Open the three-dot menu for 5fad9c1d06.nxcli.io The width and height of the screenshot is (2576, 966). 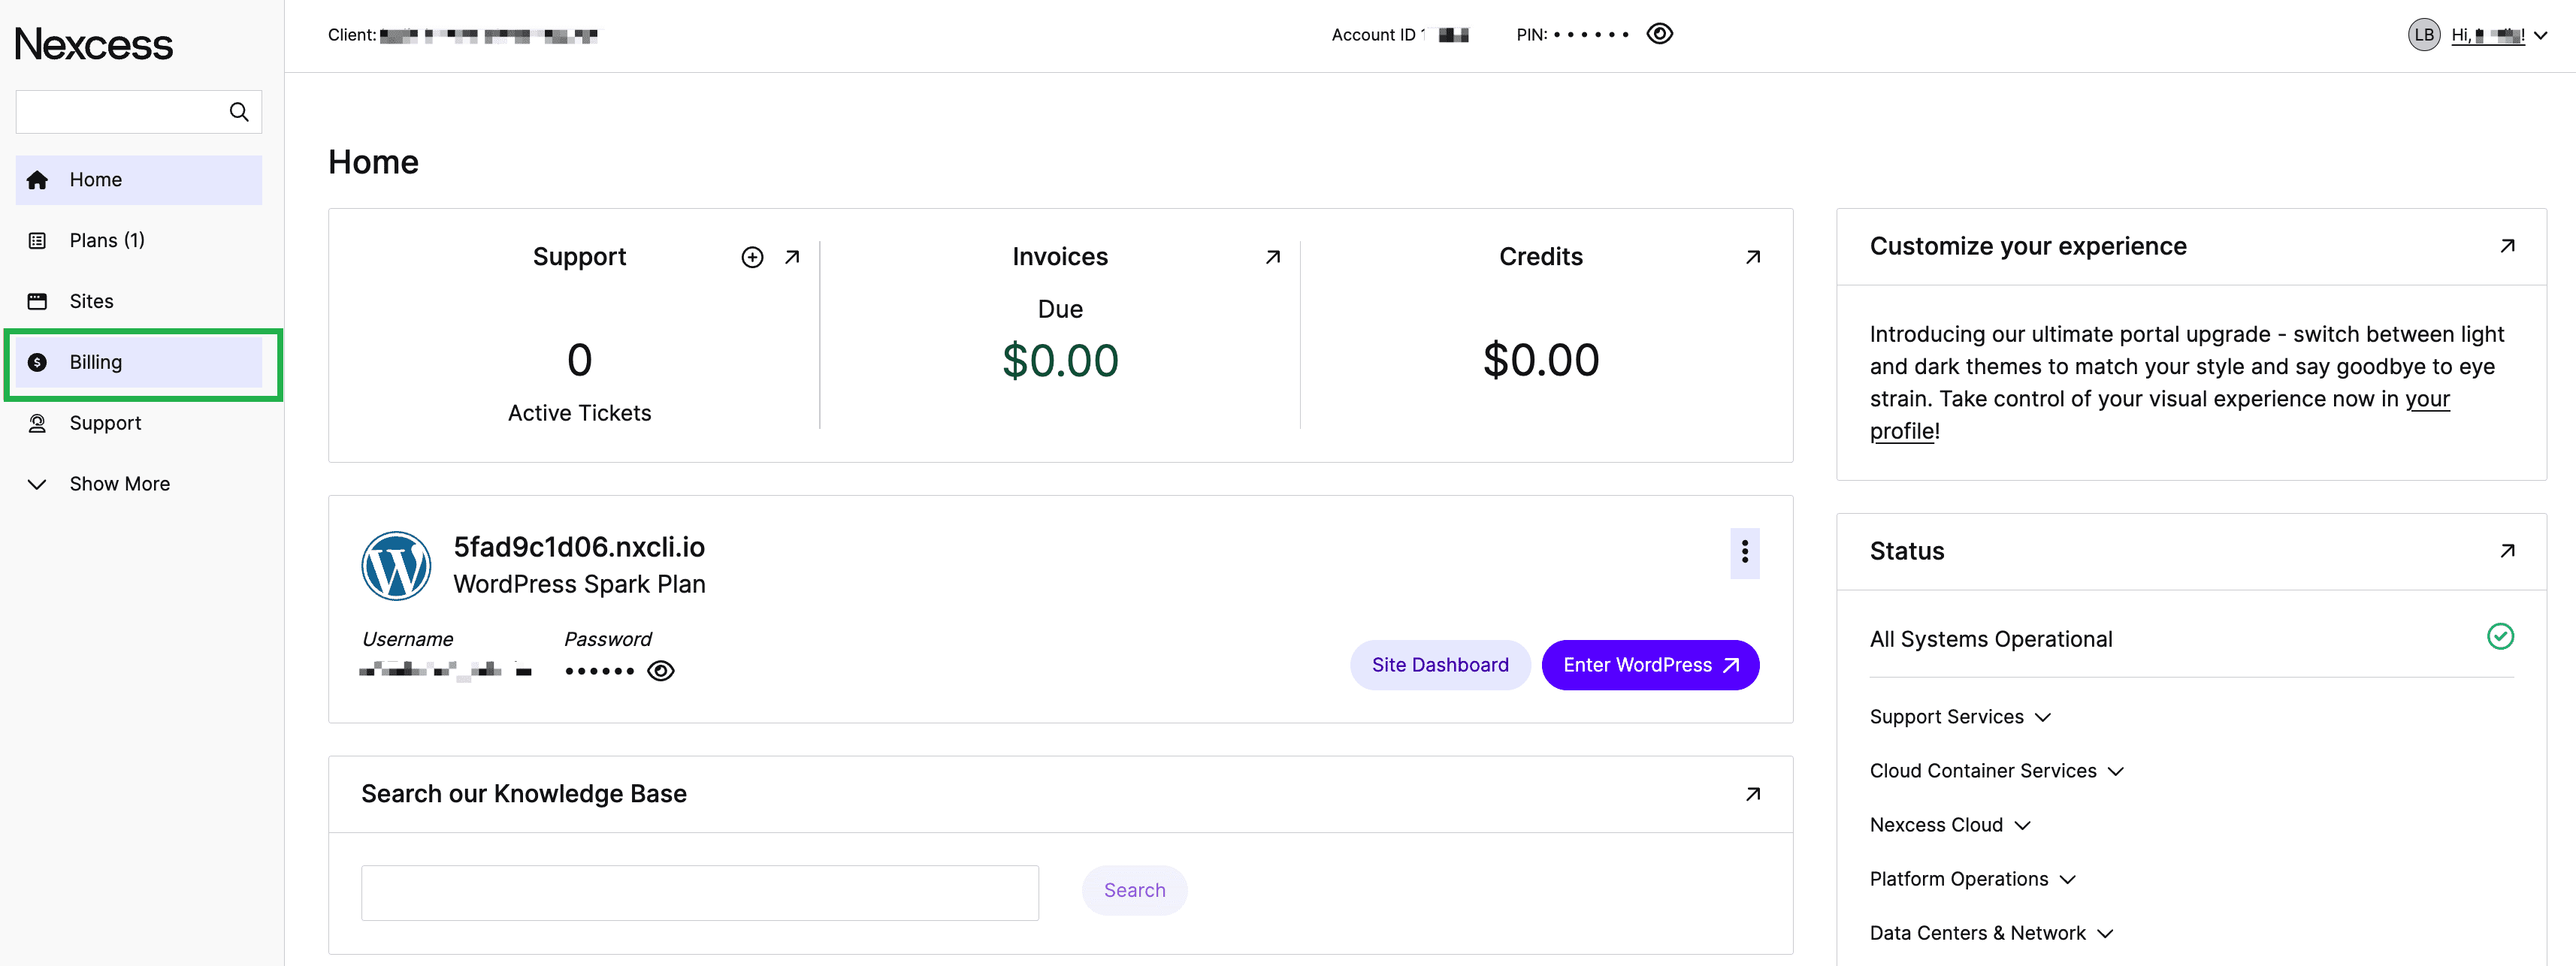pyautogui.click(x=1744, y=552)
